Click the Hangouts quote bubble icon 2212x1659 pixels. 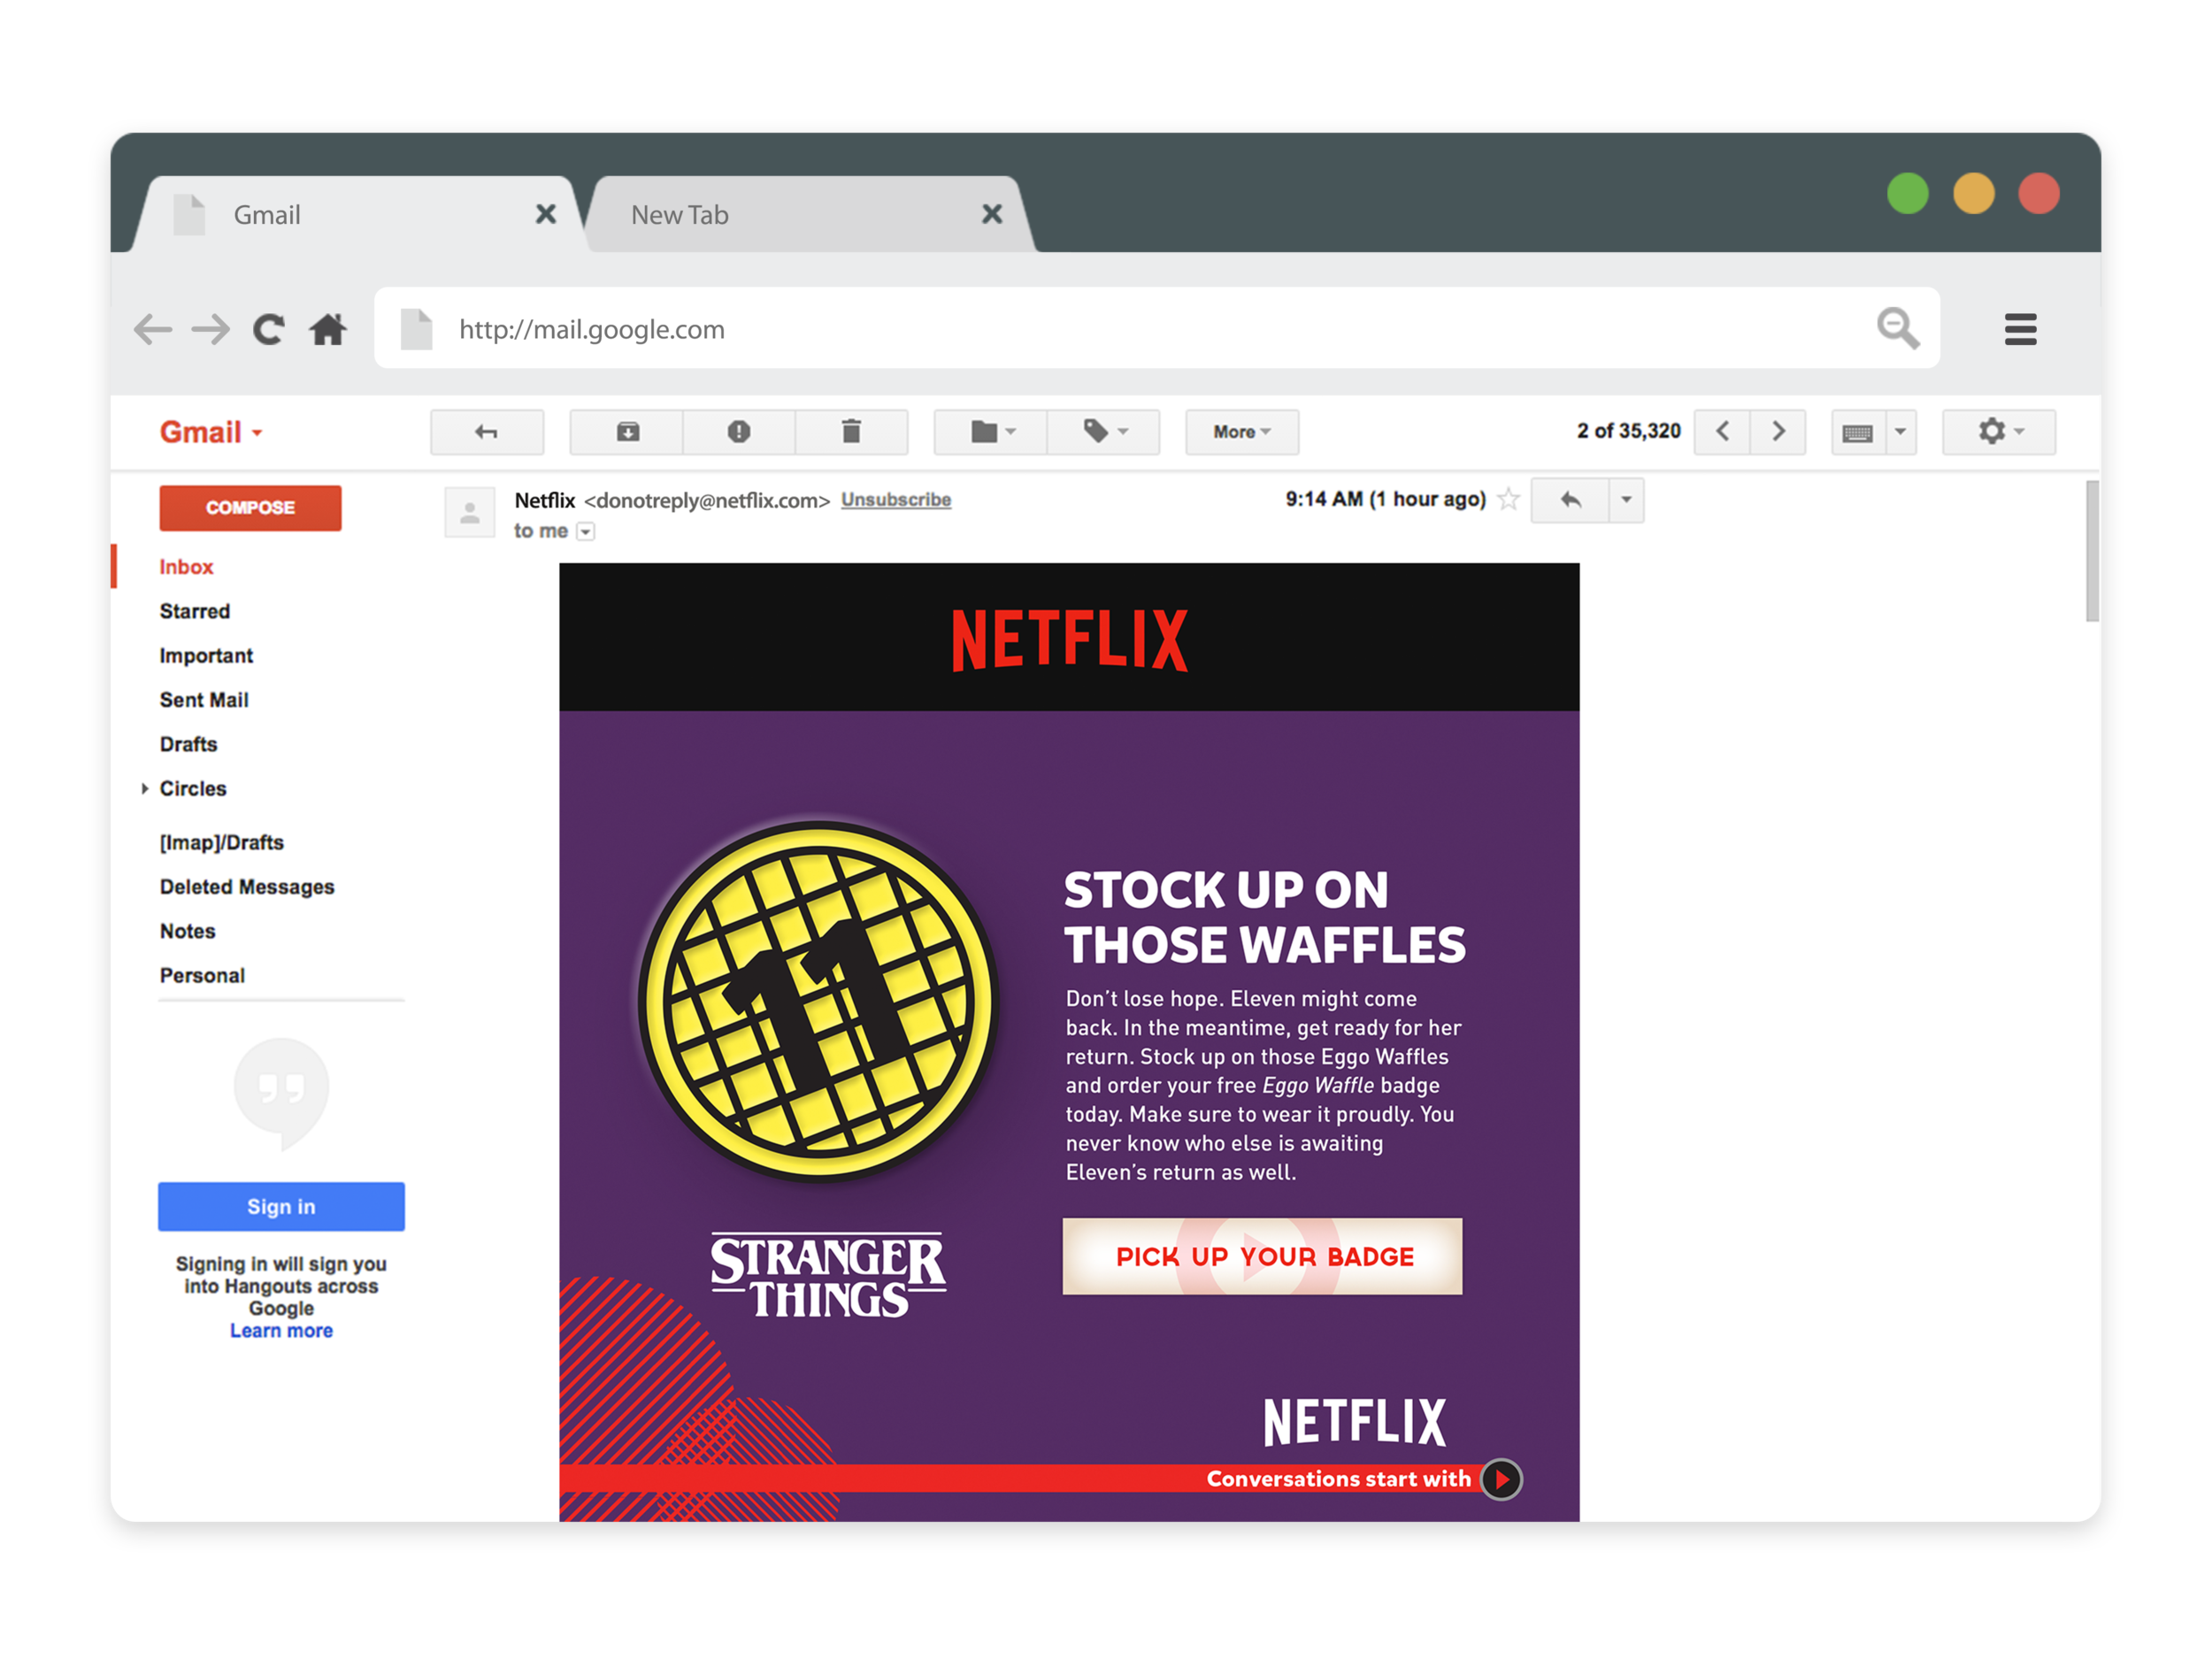coord(281,1093)
